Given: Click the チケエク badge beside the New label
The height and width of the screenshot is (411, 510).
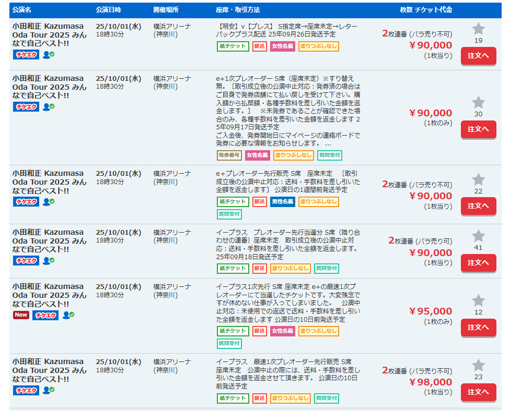Looking at the screenshot, I should pos(45,315).
